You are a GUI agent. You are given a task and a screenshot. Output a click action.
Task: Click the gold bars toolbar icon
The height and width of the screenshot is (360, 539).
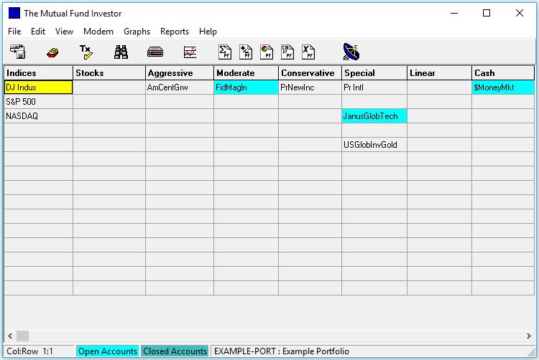(52, 52)
